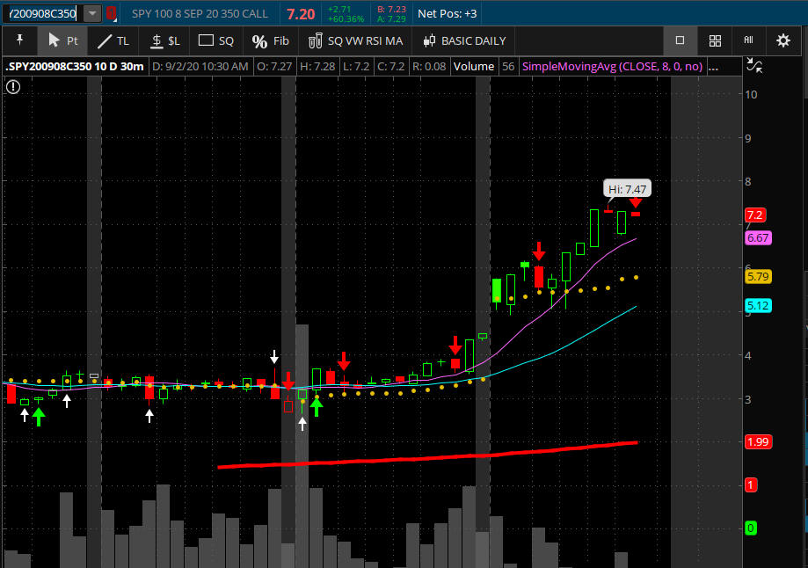Screen dimensions: 808x568
Task: Click the last price 7.20
Action: click(301, 14)
